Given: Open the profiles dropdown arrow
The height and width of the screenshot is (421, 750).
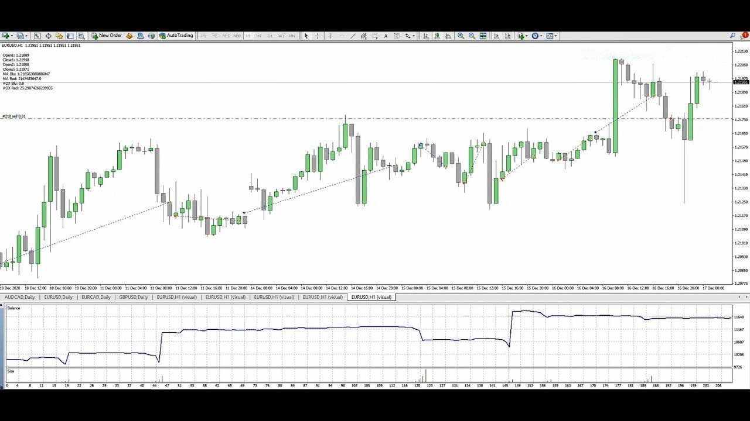Looking at the screenshot, I should click(26, 36).
